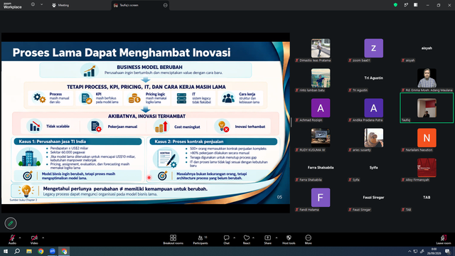Open Windows taskbar search
The height and width of the screenshot is (256, 455).
pos(17,251)
